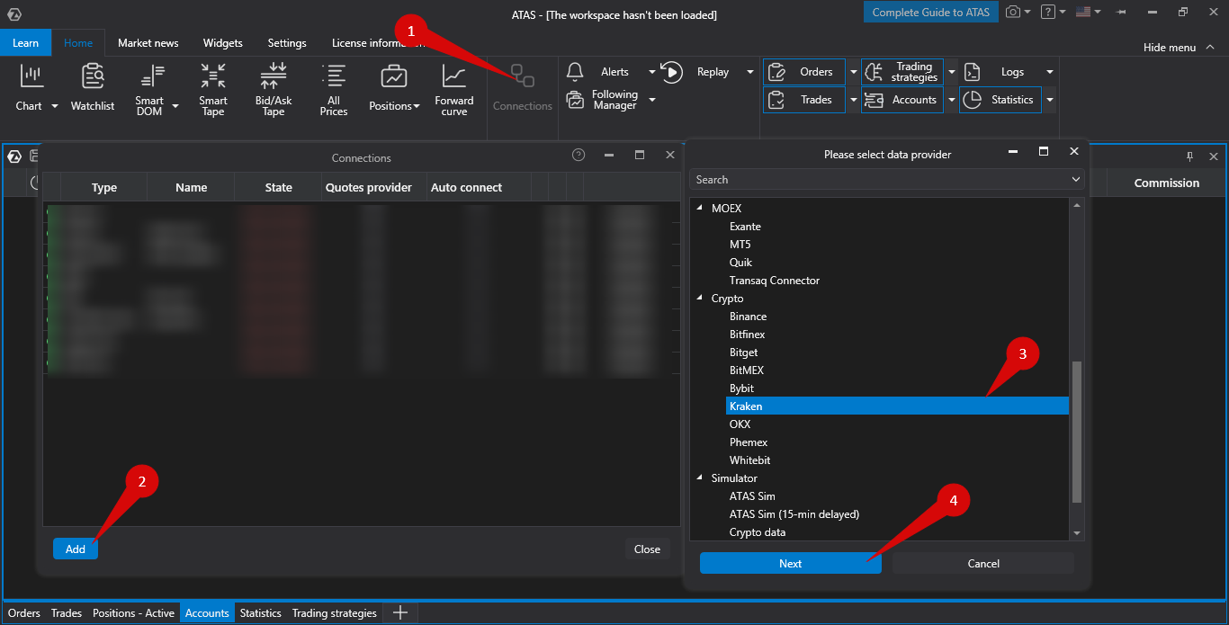
Task: Expand the Replay dropdown arrow
Action: (x=750, y=72)
